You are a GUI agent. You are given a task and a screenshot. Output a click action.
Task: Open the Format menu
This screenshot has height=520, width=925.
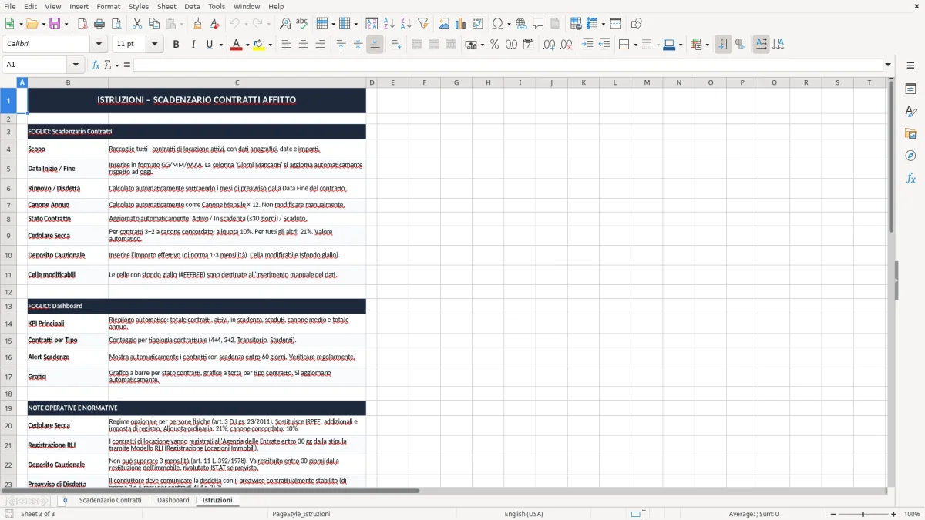pos(108,6)
